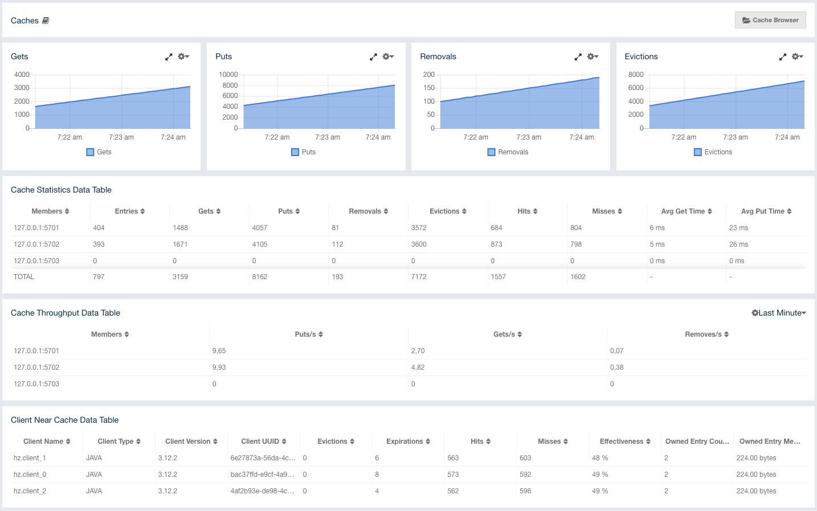Open the Last Minute time range dropdown
This screenshot has width=817, height=511.
pos(779,313)
